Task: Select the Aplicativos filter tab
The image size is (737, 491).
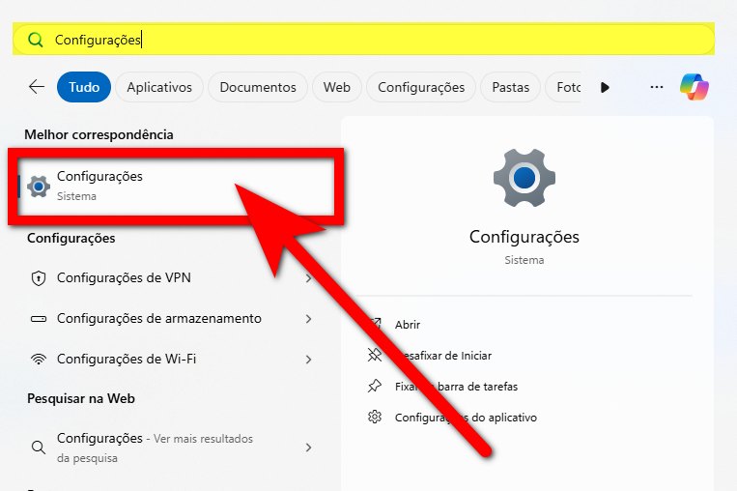Action: 159,87
